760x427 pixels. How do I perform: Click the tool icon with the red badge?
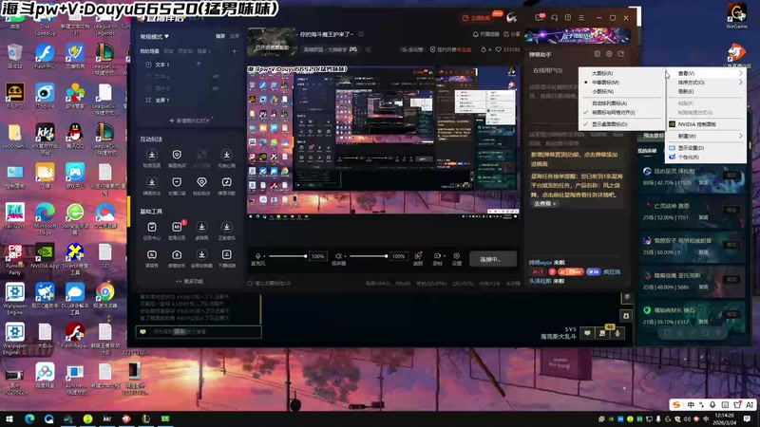[177, 227]
